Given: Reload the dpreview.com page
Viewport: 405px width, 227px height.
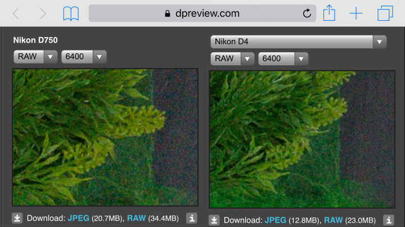Looking at the screenshot, I should tap(307, 13).
